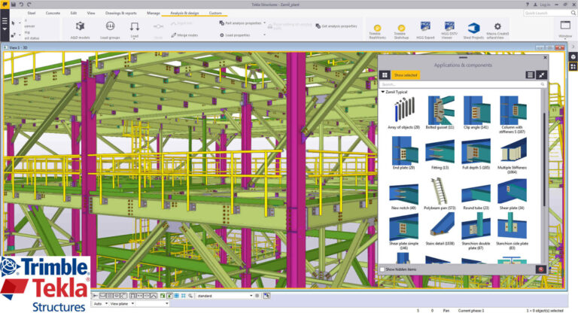The width and height of the screenshot is (578, 313).
Task: Switch to the Concrete ribbon tab
Action: 53,13
